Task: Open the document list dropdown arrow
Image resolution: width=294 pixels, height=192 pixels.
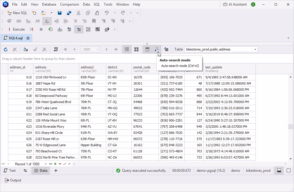Action: [288, 38]
